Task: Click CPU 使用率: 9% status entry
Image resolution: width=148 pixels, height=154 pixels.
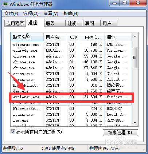Action: [x=58, y=148]
